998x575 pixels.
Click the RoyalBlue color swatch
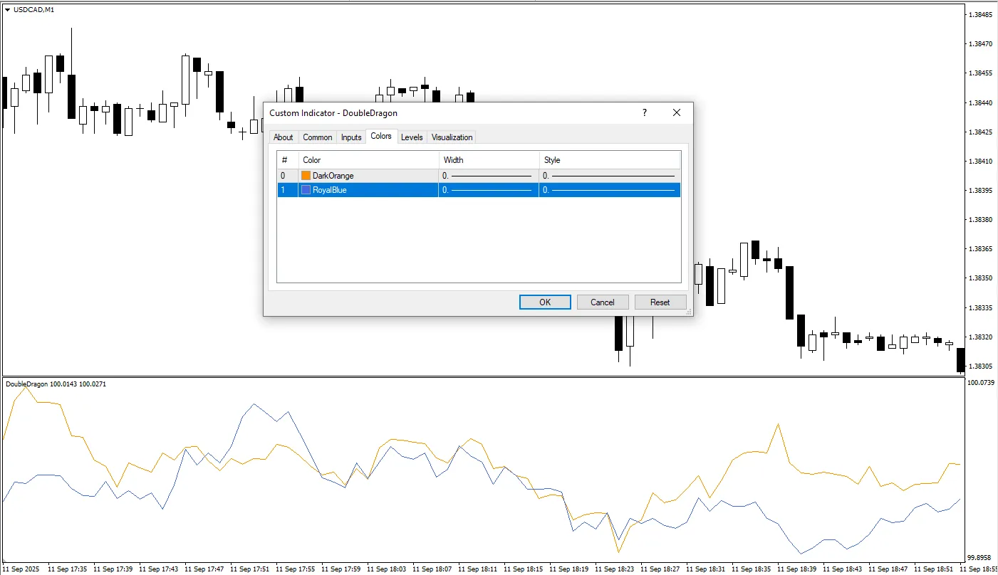(306, 190)
